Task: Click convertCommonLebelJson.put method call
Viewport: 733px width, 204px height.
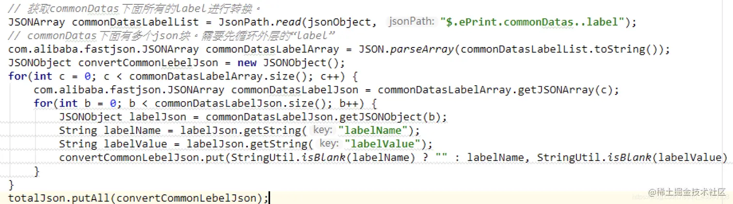Action: coord(144,158)
